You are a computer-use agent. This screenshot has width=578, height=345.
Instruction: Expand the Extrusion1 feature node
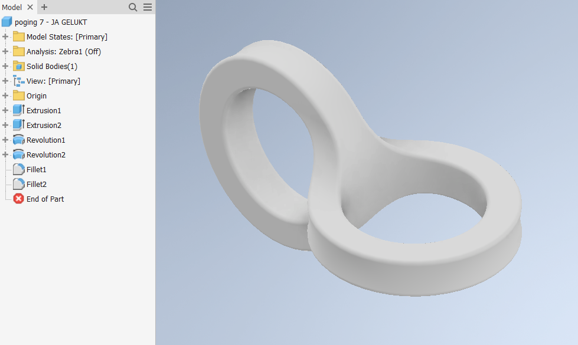tap(5, 110)
